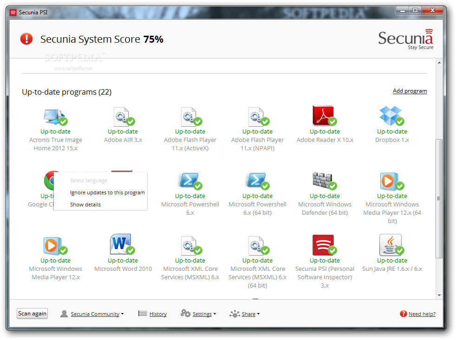Image resolution: width=456 pixels, height=340 pixels.
Task: Click the vertical scrollbar thumb
Action: pyautogui.click(x=439, y=199)
